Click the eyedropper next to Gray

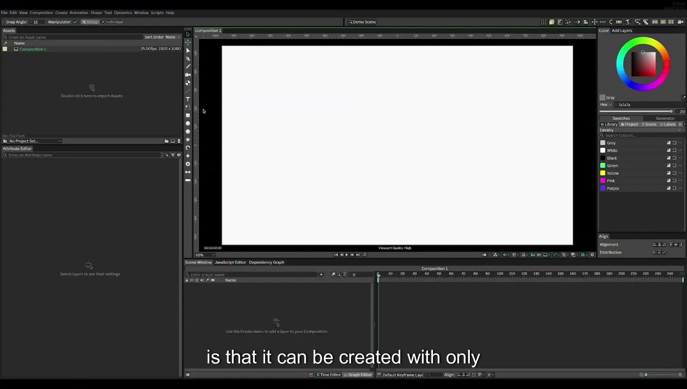tap(683, 97)
